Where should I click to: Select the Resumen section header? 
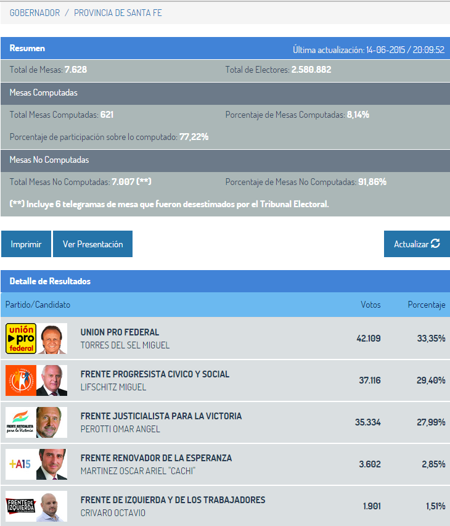[x=27, y=48]
